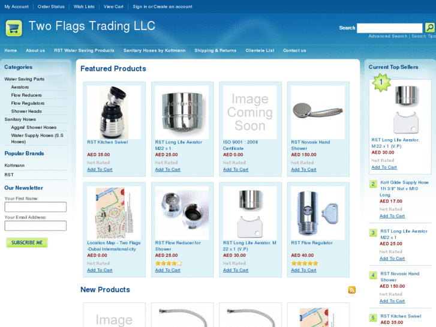Screen dimensions: 436x327
Task: Open the RST Water Saving Products menu
Action: click(84, 50)
